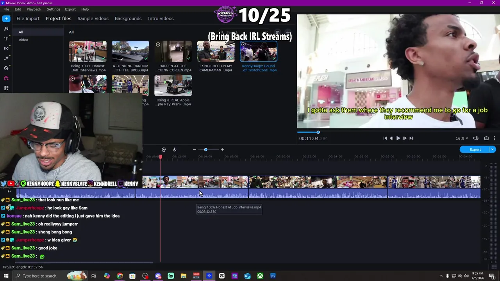Image resolution: width=500 pixels, height=281 pixels.
Task: Open File Explorer from the taskbar
Action: pyautogui.click(x=184, y=276)
